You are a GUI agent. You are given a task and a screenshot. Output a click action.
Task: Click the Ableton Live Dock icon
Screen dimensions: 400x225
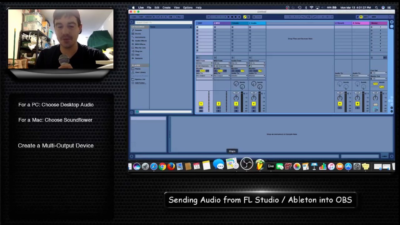[x=271, y=166]
